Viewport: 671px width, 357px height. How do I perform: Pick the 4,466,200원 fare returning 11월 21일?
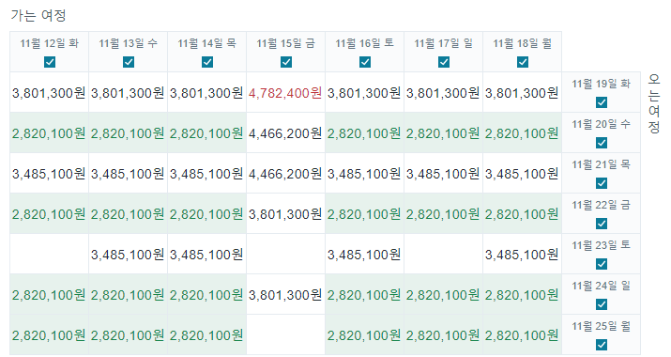(285, 174)
